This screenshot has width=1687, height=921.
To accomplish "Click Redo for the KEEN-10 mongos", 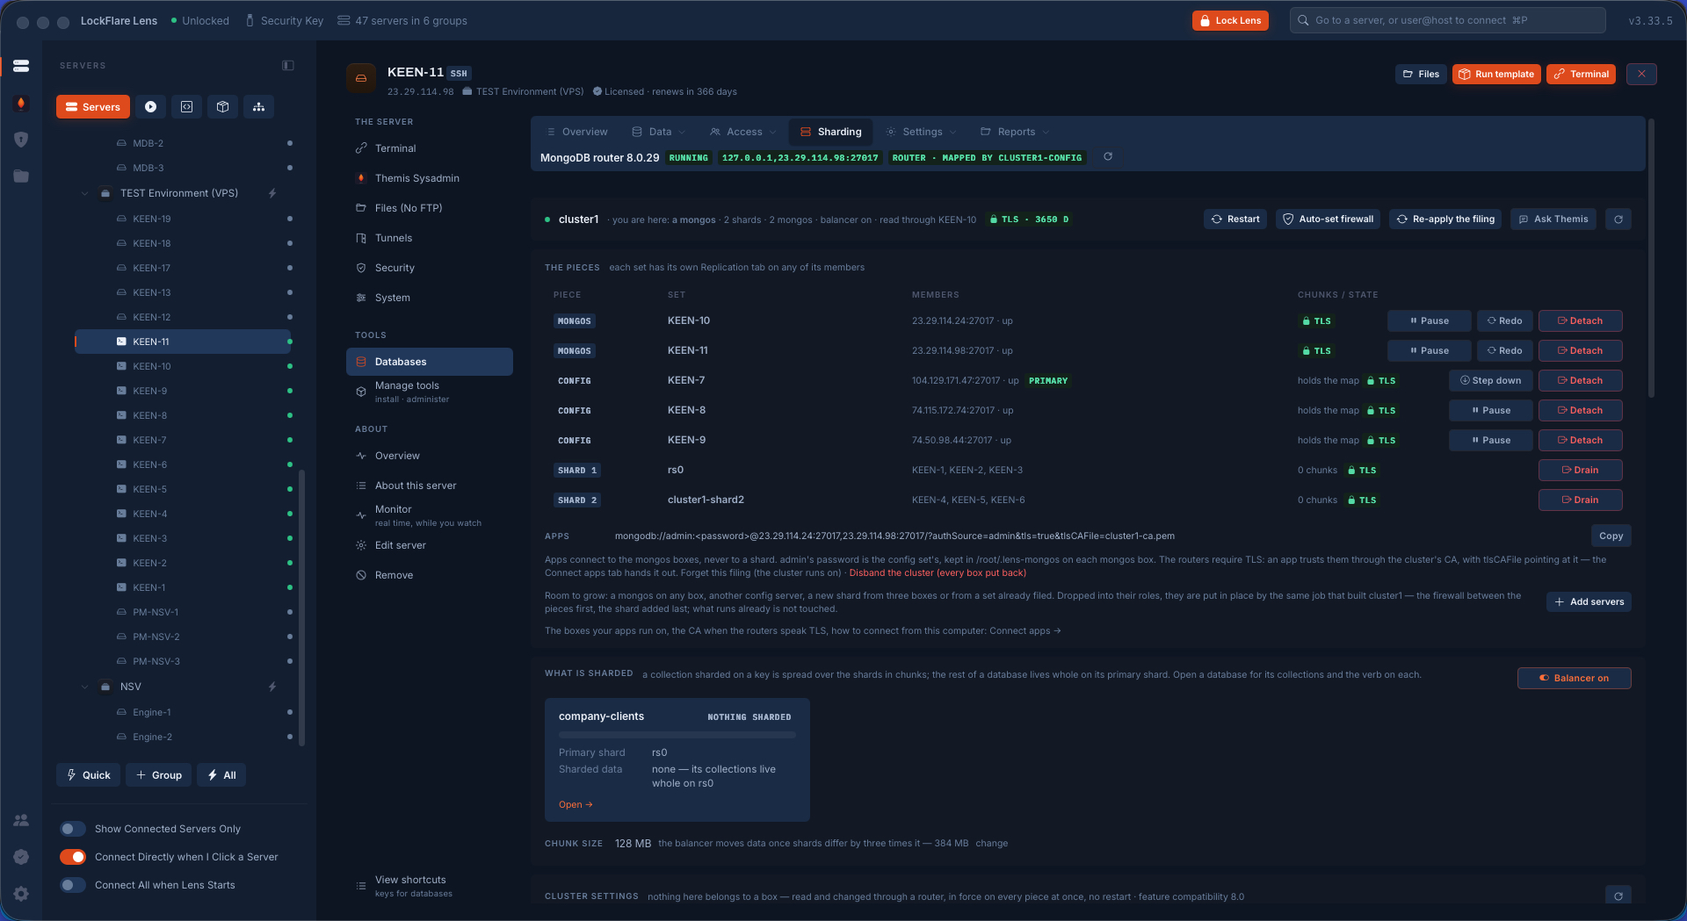I will click(1504, 321).
